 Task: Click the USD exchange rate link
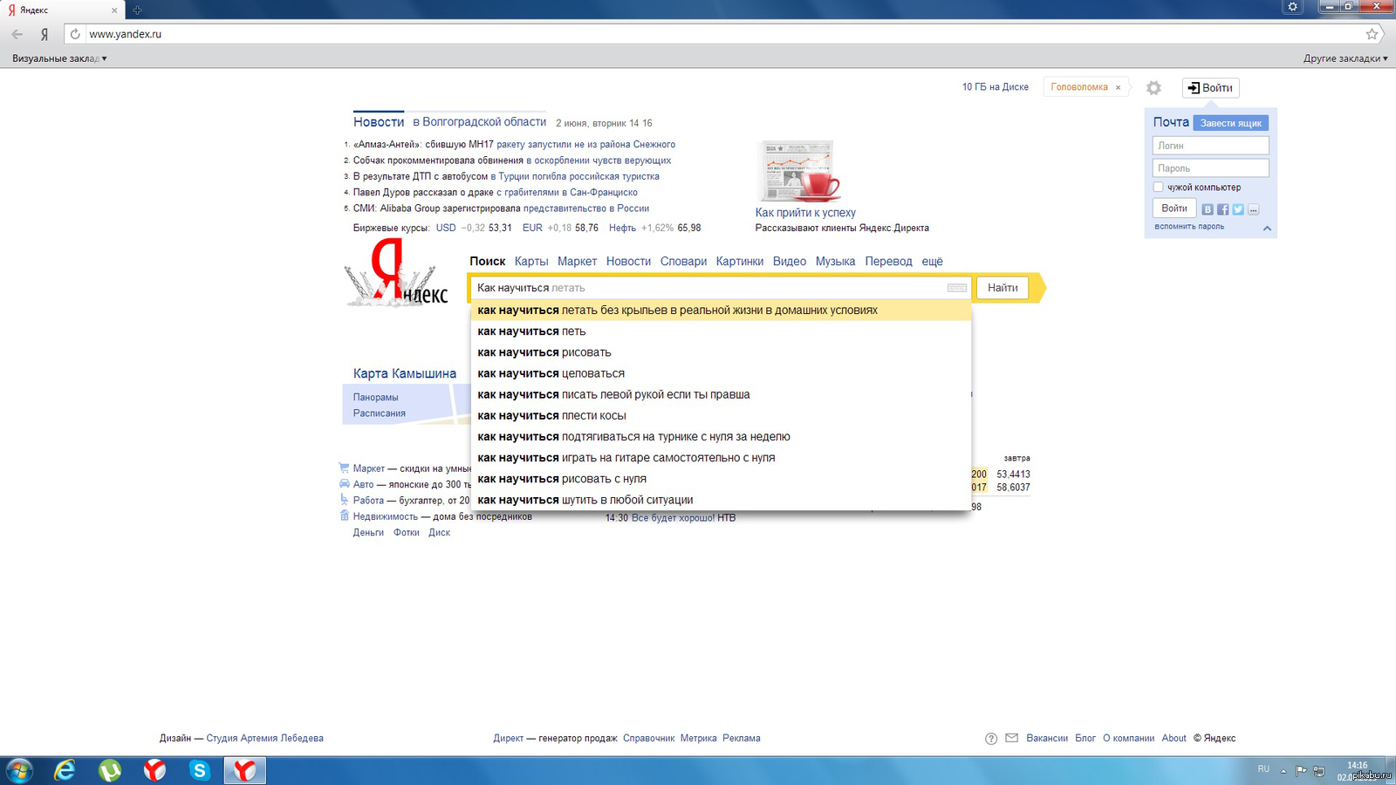coord(446,228)
